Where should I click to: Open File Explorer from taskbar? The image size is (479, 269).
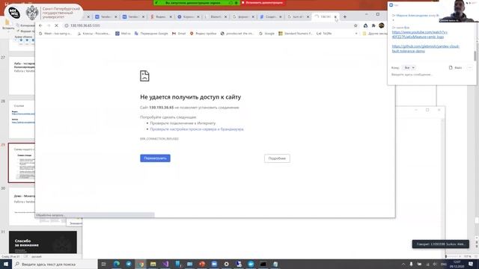(x=153, y=264)
